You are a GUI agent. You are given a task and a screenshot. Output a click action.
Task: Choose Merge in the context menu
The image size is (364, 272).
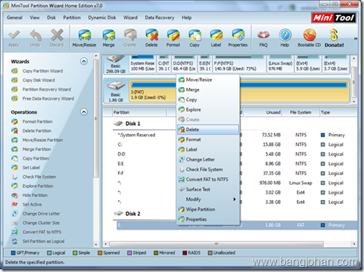pyautogui.click(x=208, y=90)
